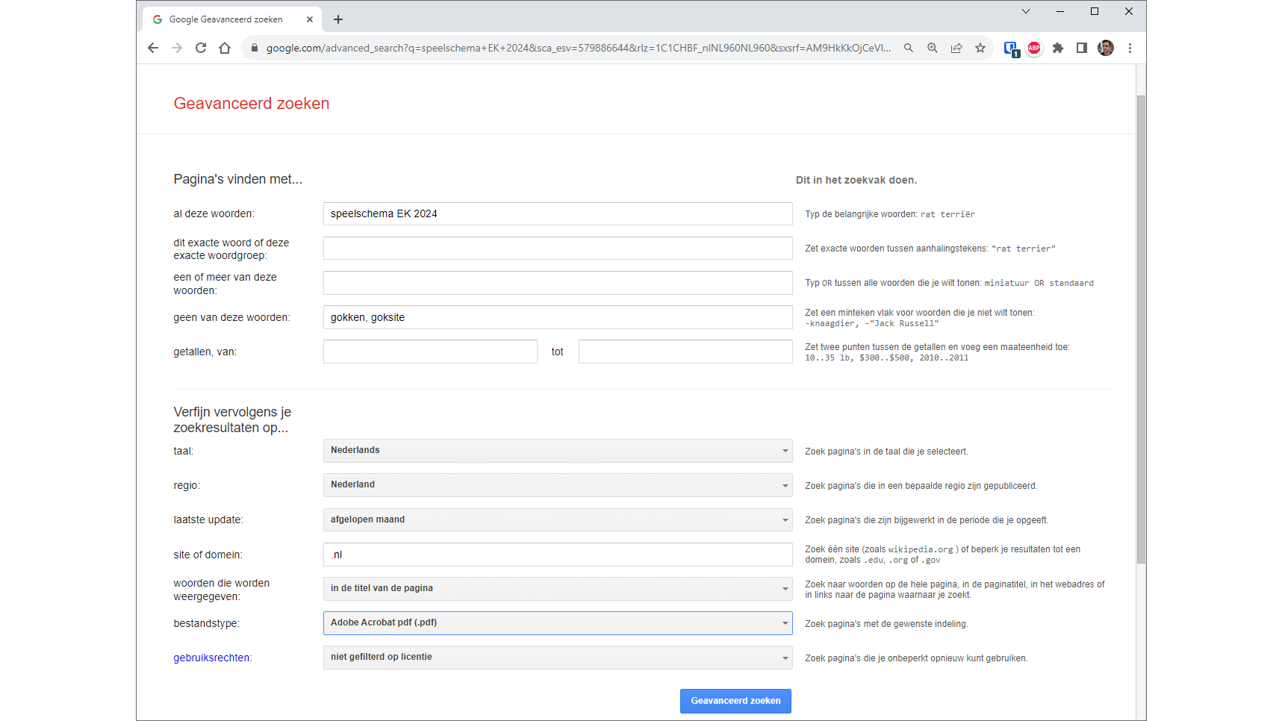The height and width of the screenshot is (721, 1282).
Task: Open a new browser tab
Action: (x=338, y=19)
